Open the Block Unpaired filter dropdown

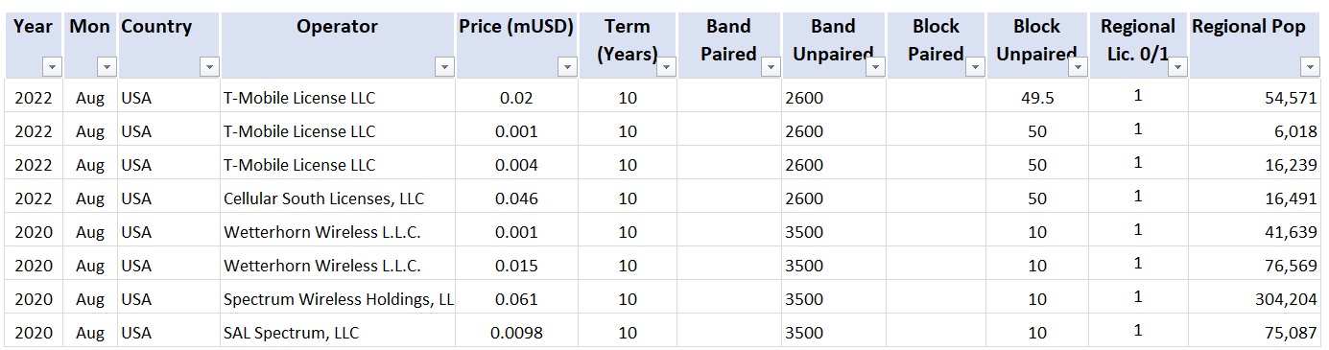[x=1078, y=67]
